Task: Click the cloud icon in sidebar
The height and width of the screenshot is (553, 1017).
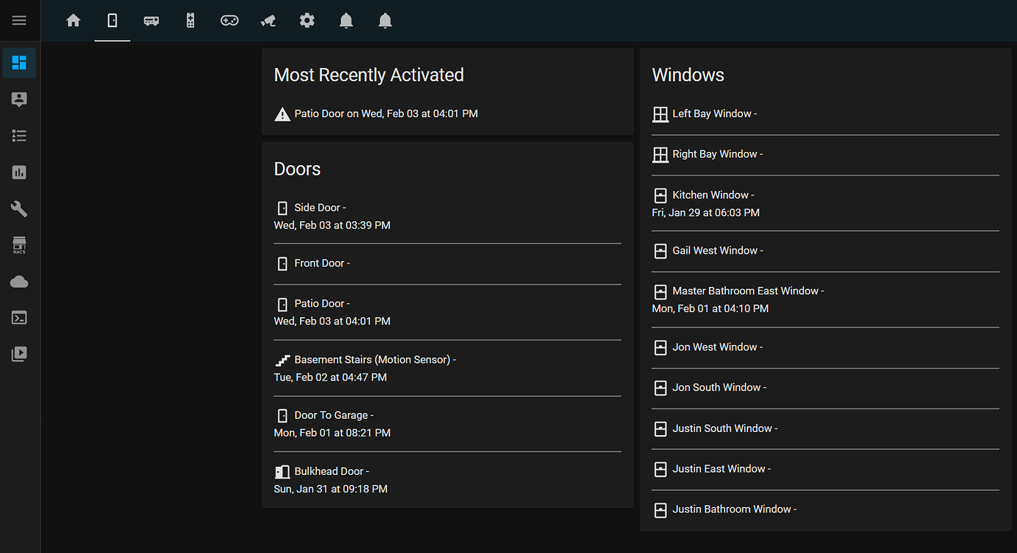Action: (19, 282)
